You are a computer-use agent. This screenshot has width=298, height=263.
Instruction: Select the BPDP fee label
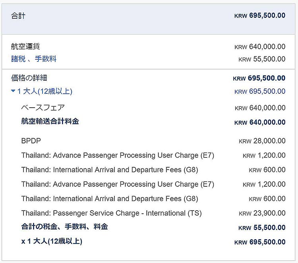31,141
